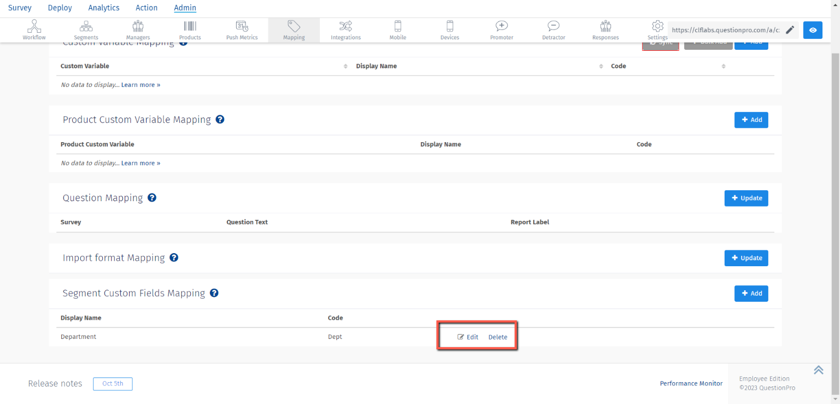This screenshot has height=404, width=840.
Task: Switch to the Analytics menu
Action: [x=103, y=8]
